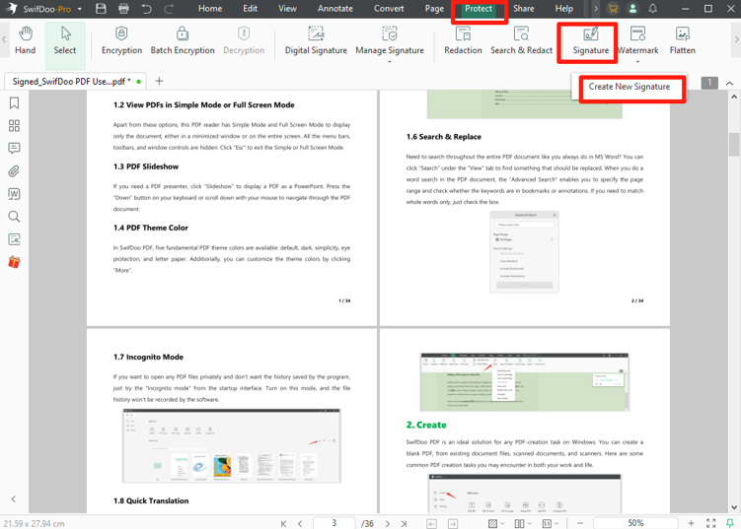
Task: Click the page number input field
Action: point(334,523)
